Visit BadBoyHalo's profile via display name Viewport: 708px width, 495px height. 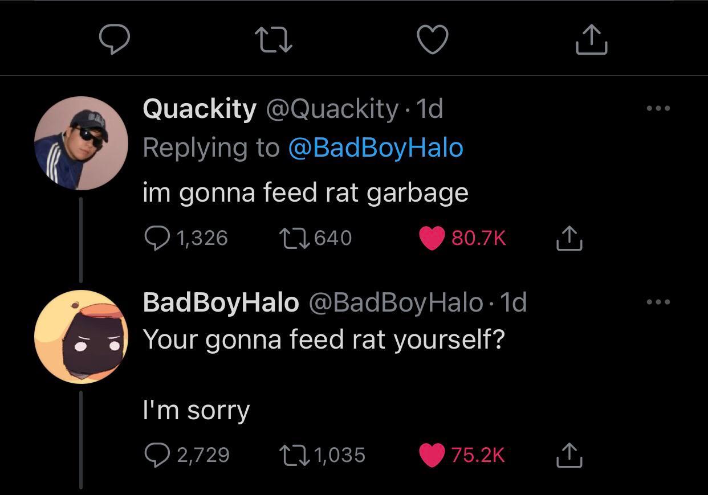221,302
